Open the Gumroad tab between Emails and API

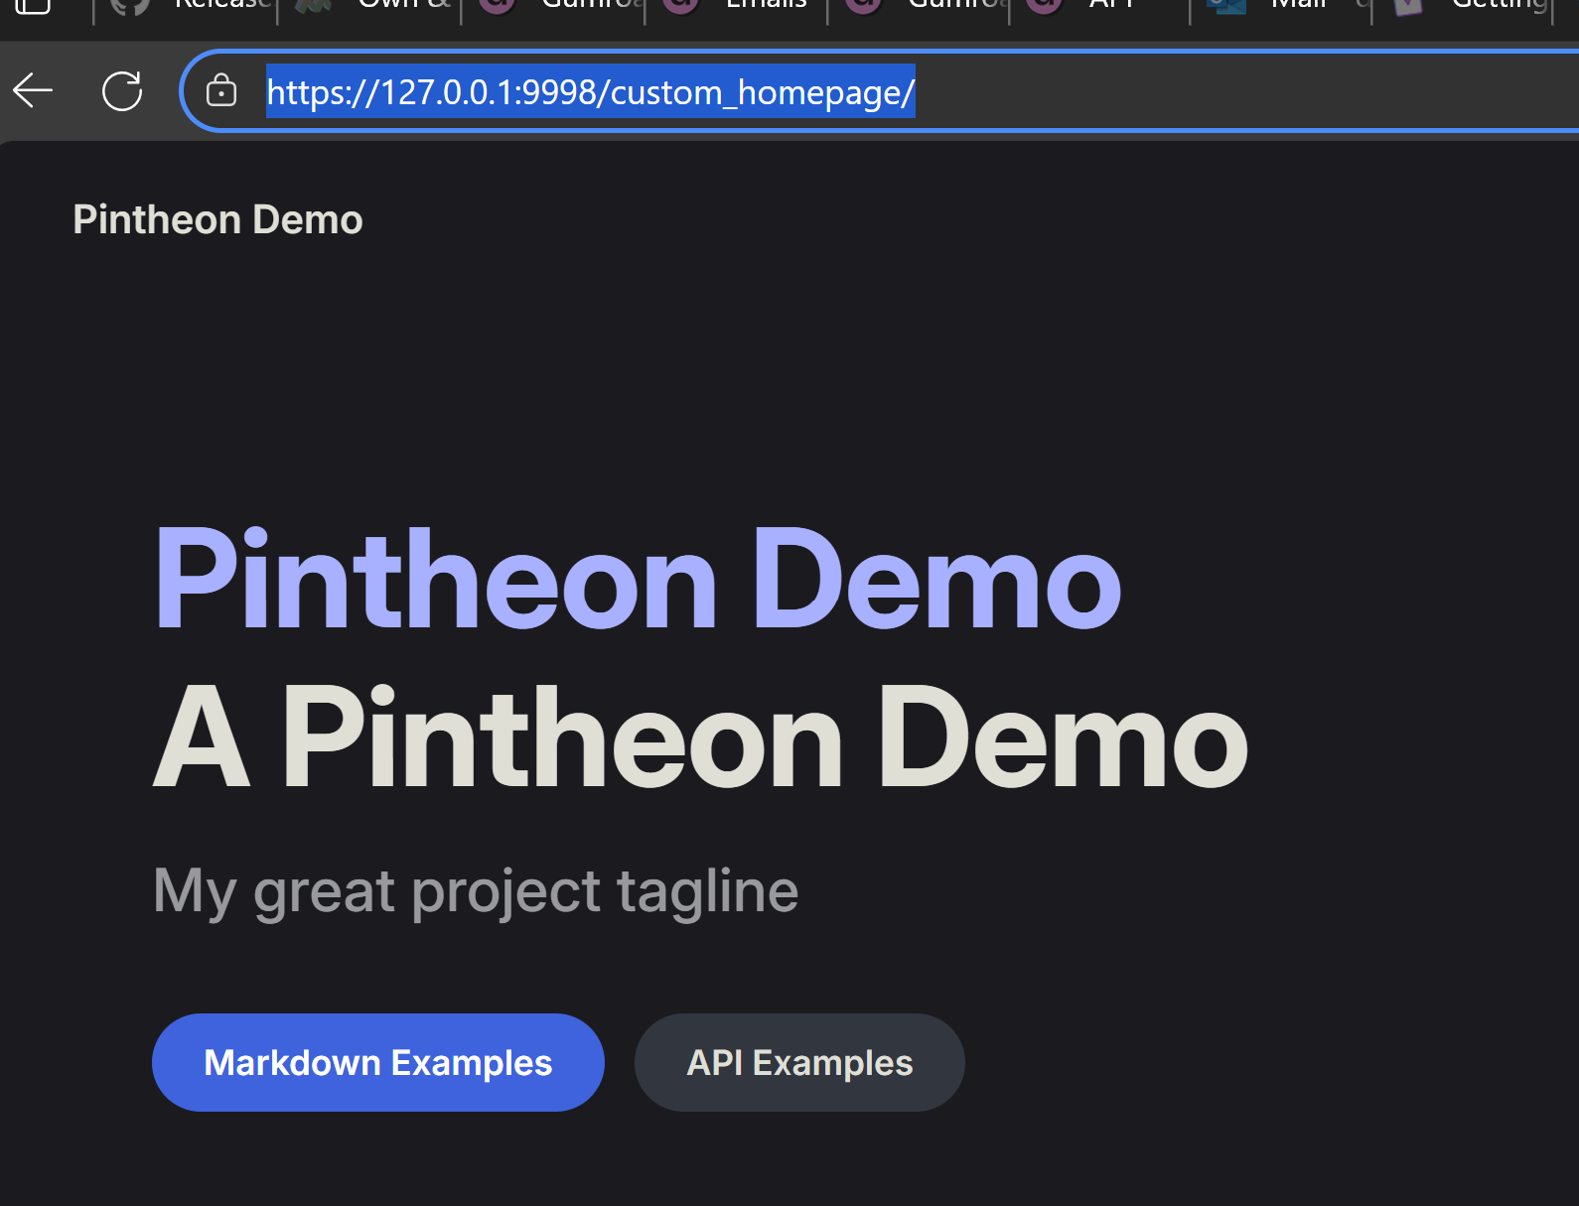(x=955, y=5)
